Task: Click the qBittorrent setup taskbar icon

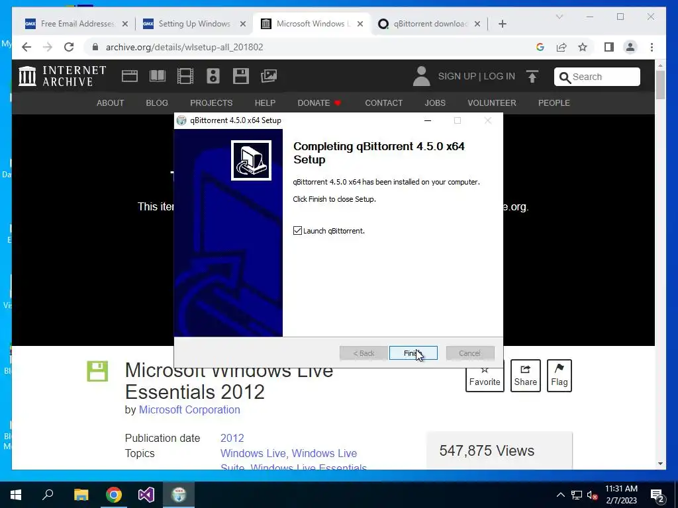Action: 179,495
